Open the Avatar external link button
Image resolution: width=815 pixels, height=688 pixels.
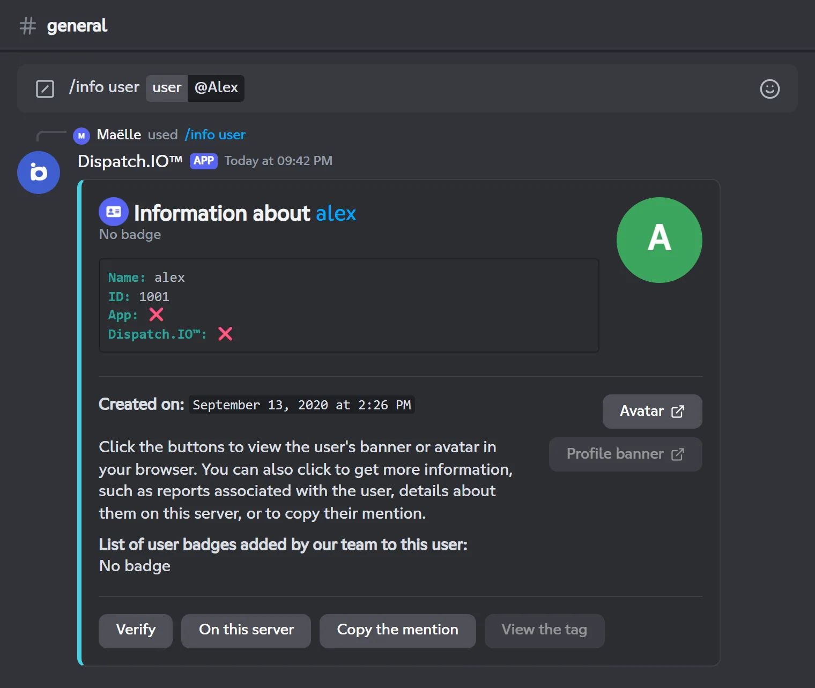tap(652, 412)
